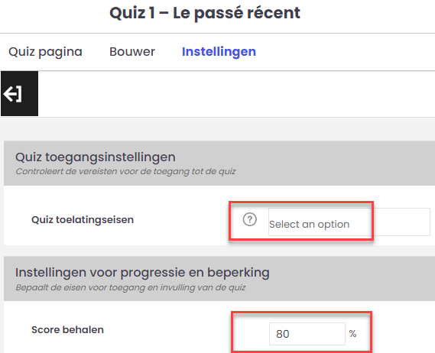Click the white row containing Quiz toelatingseisen
This screenshot has height=353, width=435.
[x=219, y=215]
